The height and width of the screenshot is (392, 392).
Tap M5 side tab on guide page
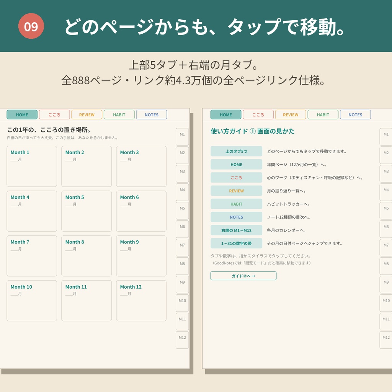(386, 211)
